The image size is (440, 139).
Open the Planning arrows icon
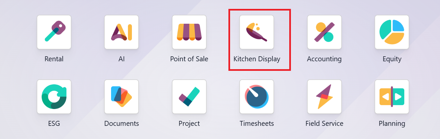pyautogui.click(x=392, y=97)
